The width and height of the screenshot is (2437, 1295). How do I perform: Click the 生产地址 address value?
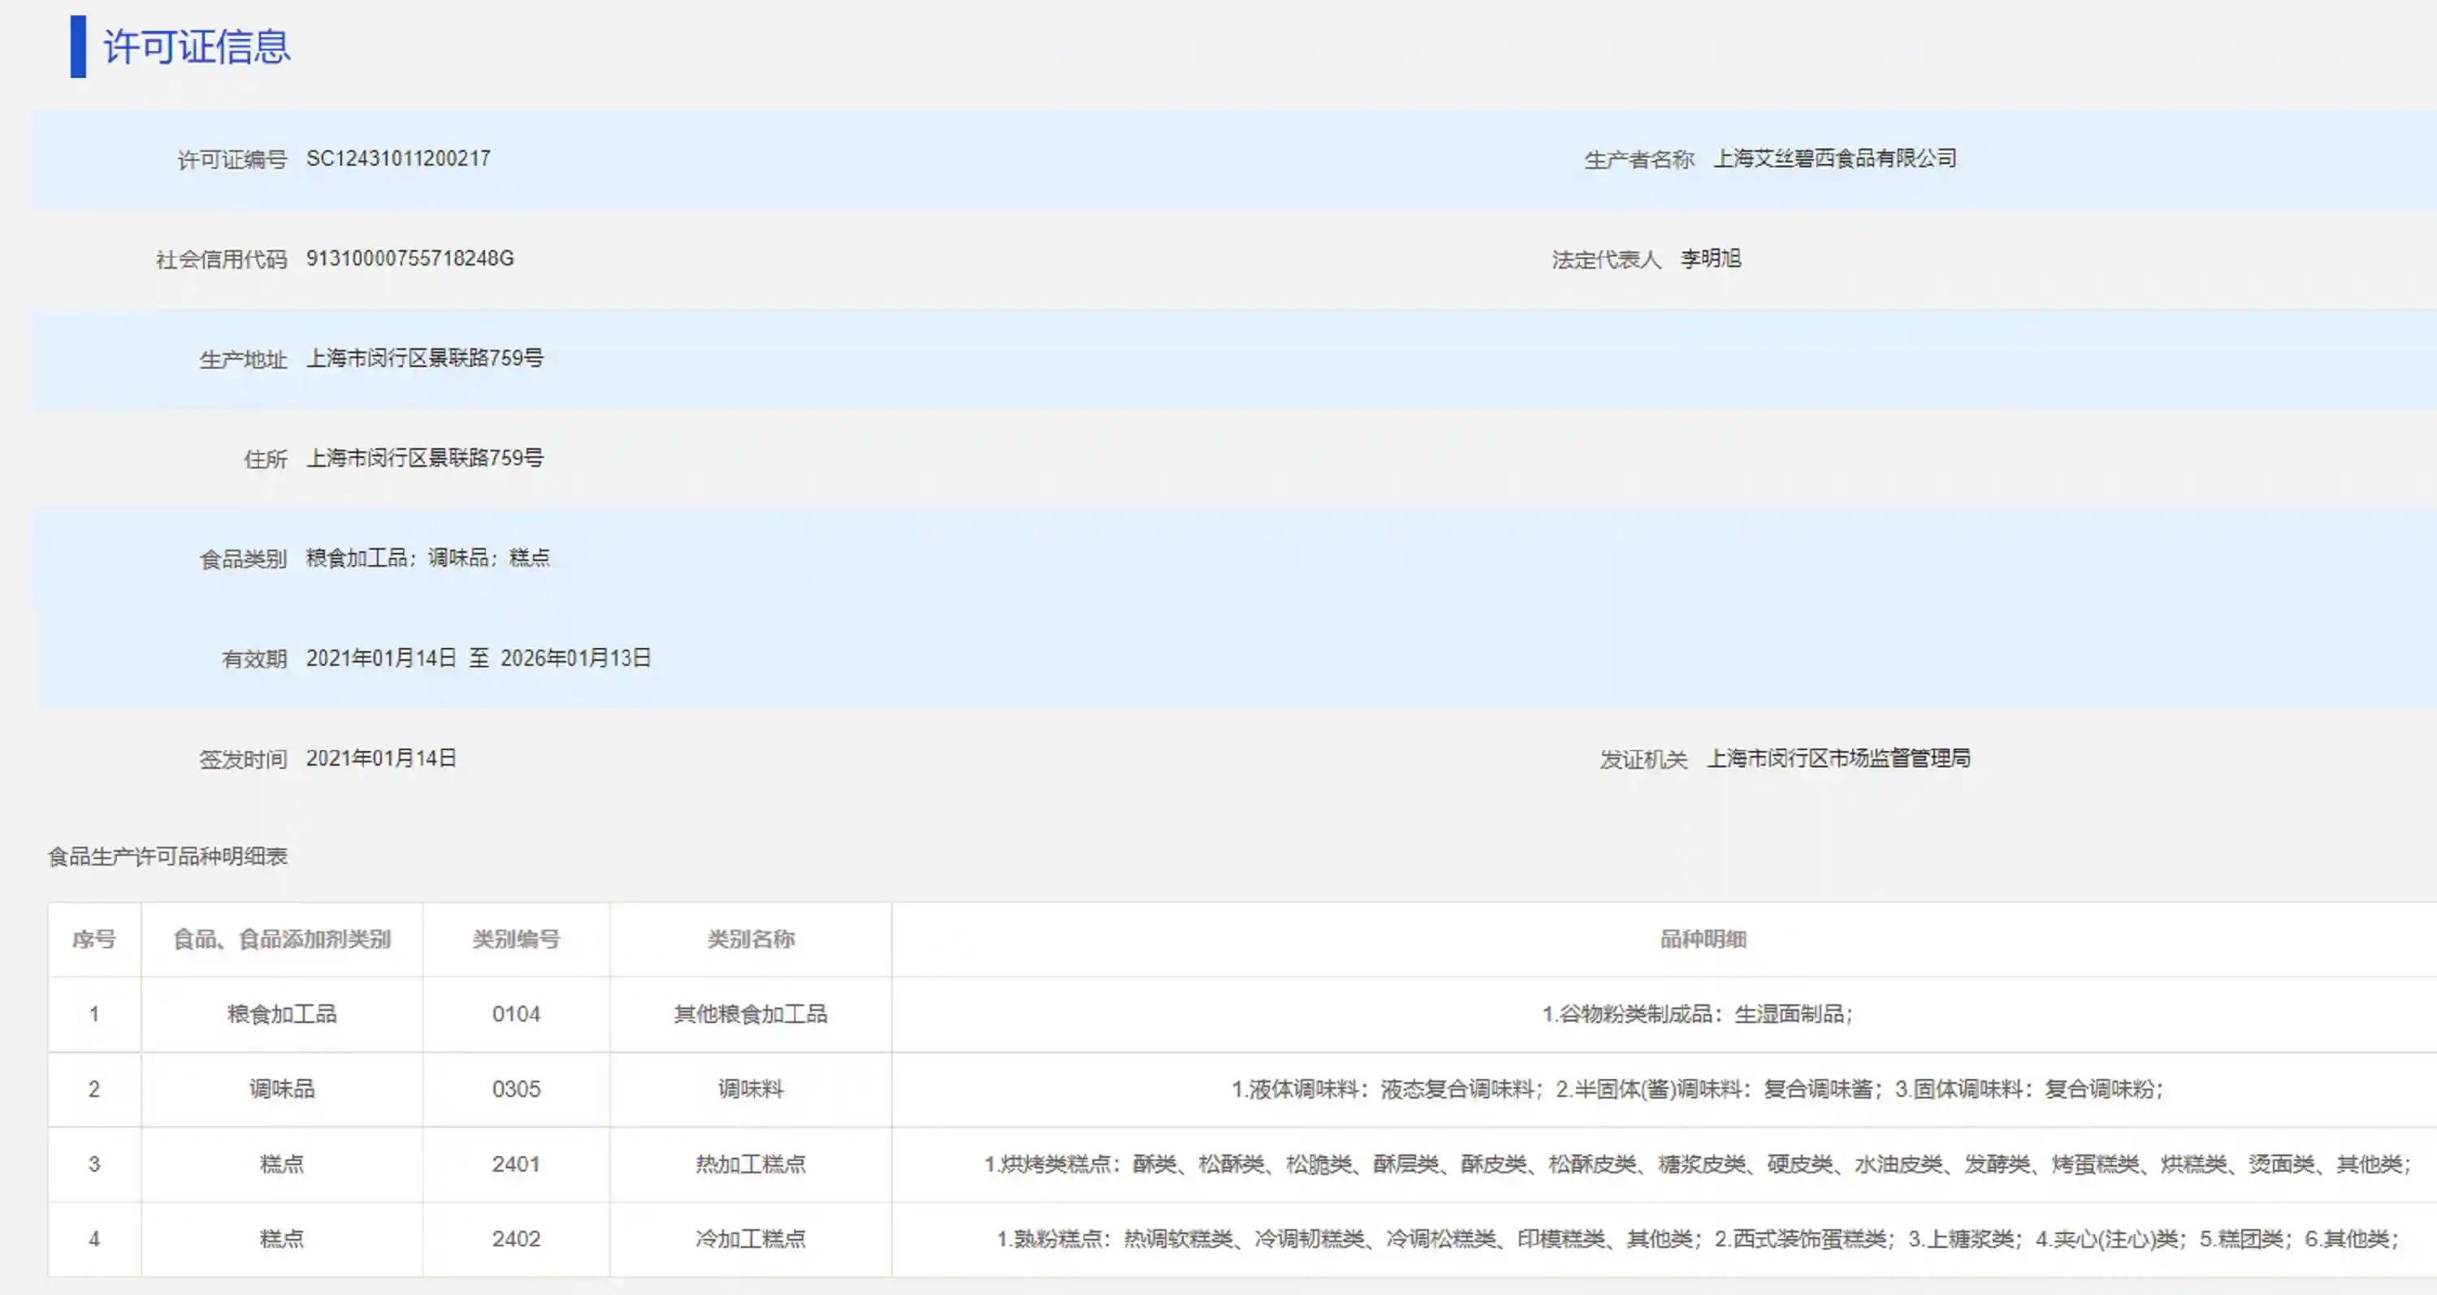click(x=424, y=358)
